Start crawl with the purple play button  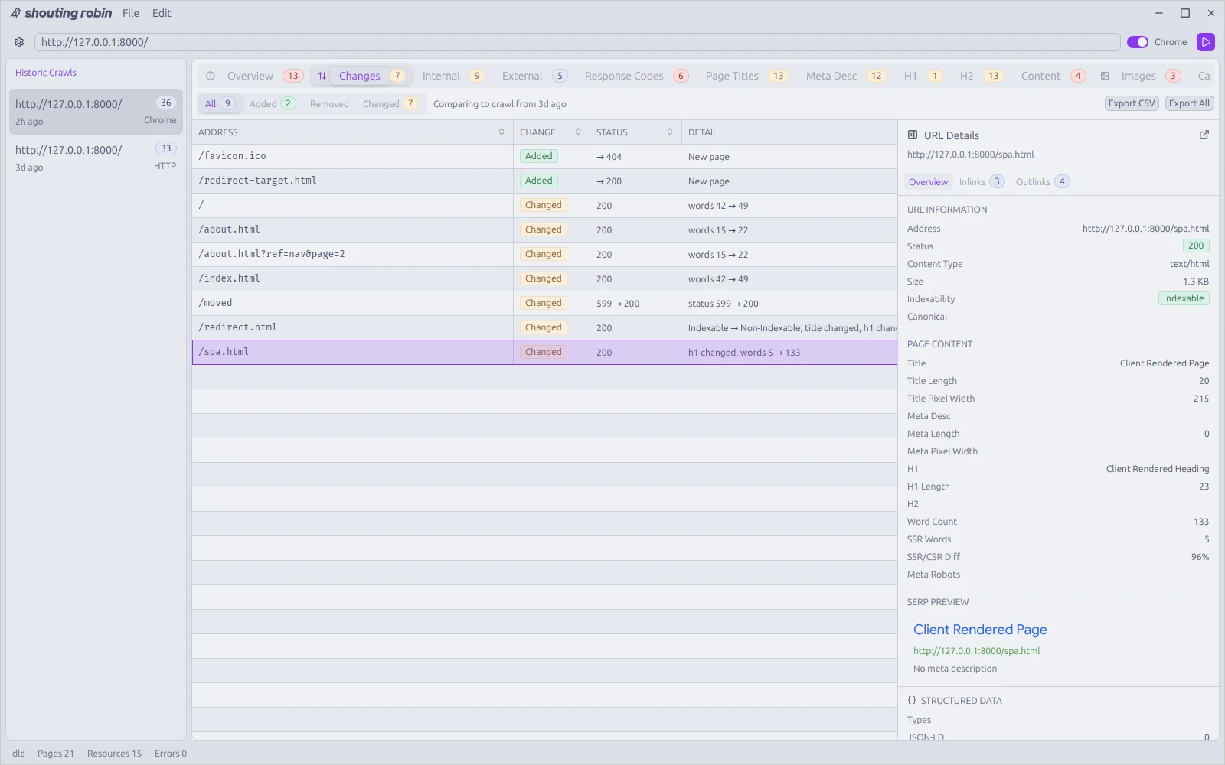tap(1206, 42)
